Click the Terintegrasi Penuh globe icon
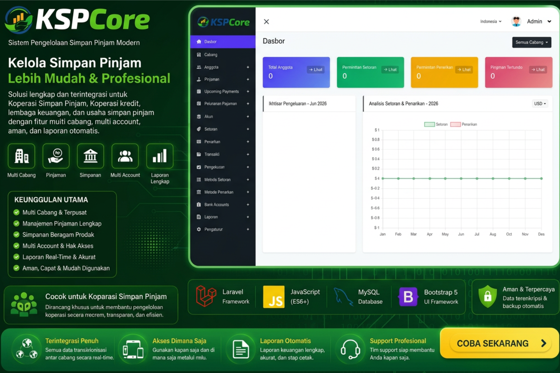Image resolution: width=560 pixels, height=373 pixels. click(27, 349)
